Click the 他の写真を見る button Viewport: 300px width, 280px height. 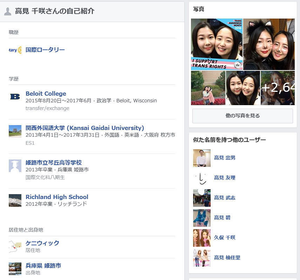pyautogui.click(x=243, y=116)
